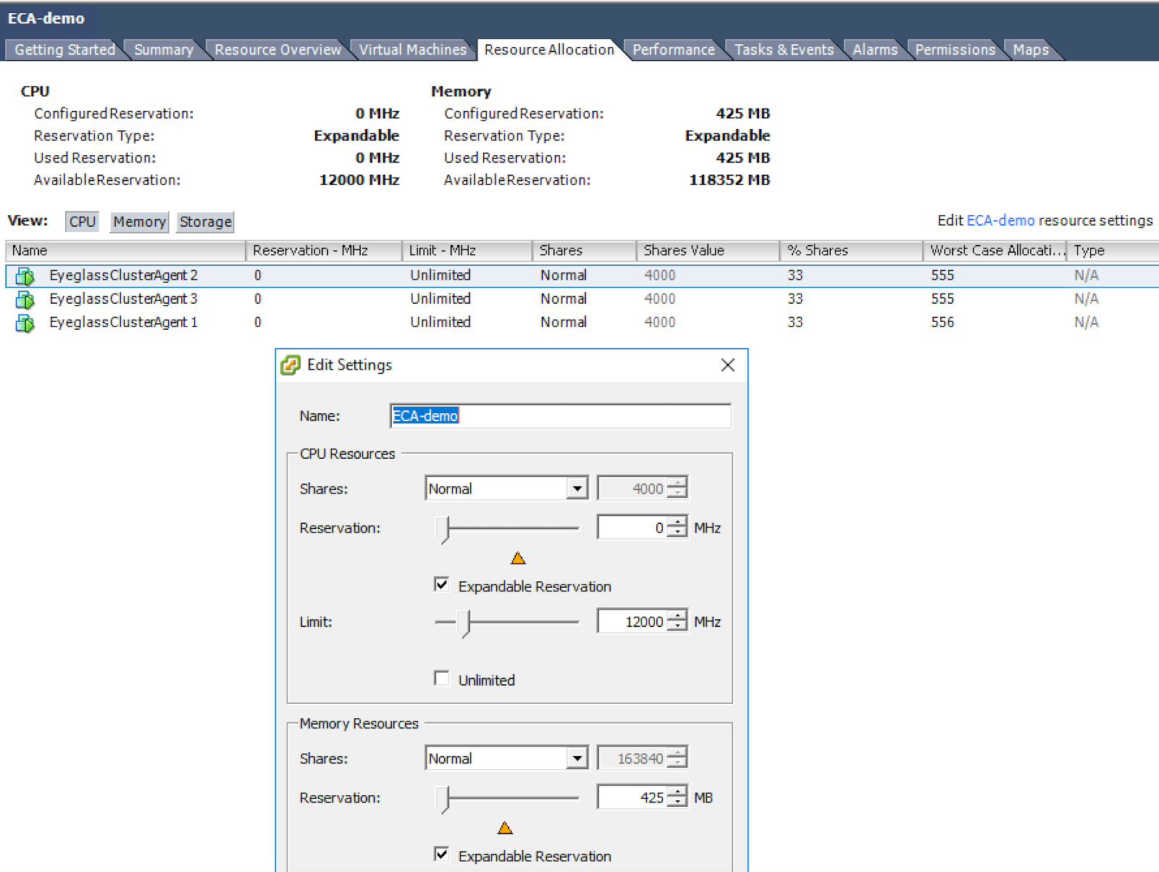The width and height of the screenshot is (1159, 872).
Task: Select the CPU view button
Action: pyautogui.click(x=82, y=222)
